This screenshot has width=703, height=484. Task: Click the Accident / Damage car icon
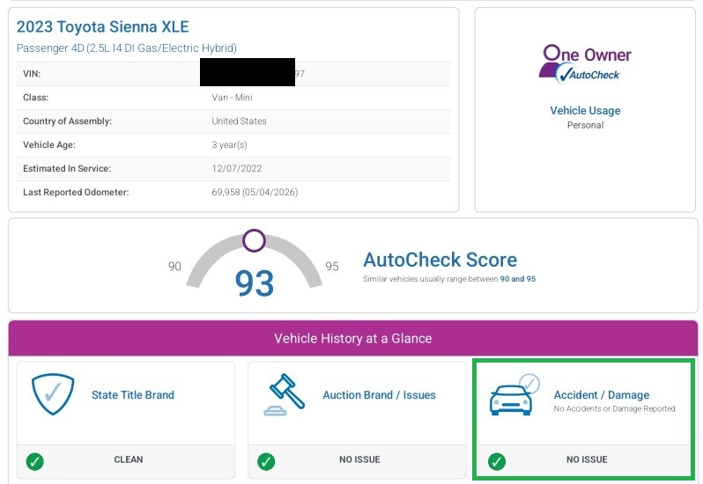coord(514,394)
